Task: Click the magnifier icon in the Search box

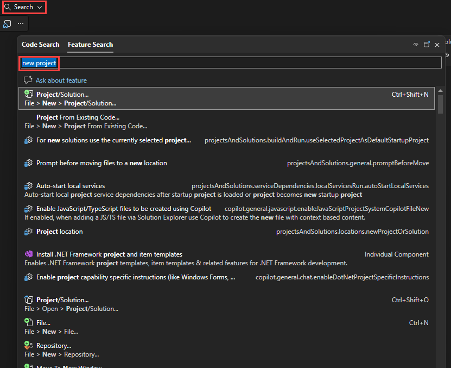Action: 7,7
